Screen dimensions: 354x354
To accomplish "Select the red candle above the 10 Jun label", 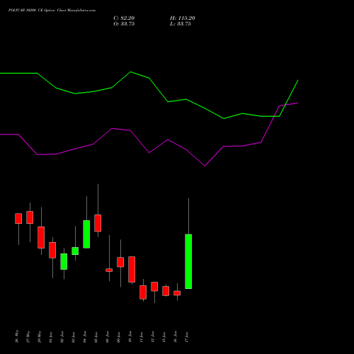I will tap(132, 269).
